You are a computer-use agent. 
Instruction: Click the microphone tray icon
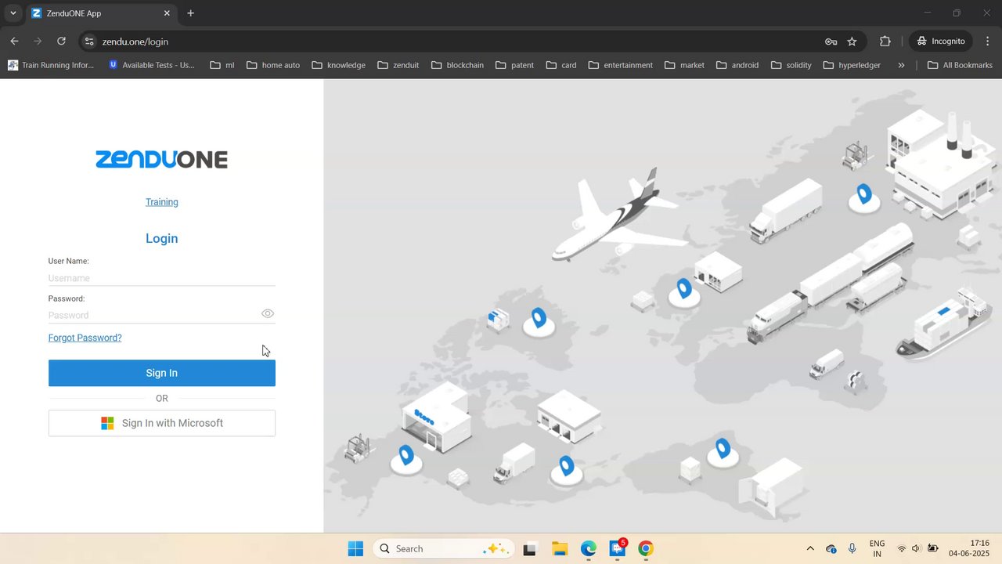pos(852,548)
